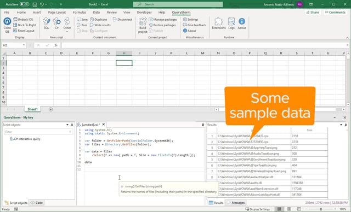351x212 pixels.
Task: Select the entire sheet corner button
Action: pyautogui.click(x=4, y=53)
